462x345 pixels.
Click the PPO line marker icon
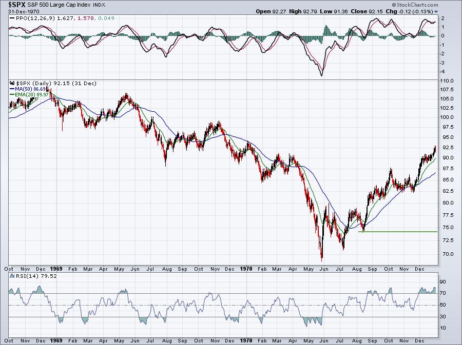(x=12, y=18)
